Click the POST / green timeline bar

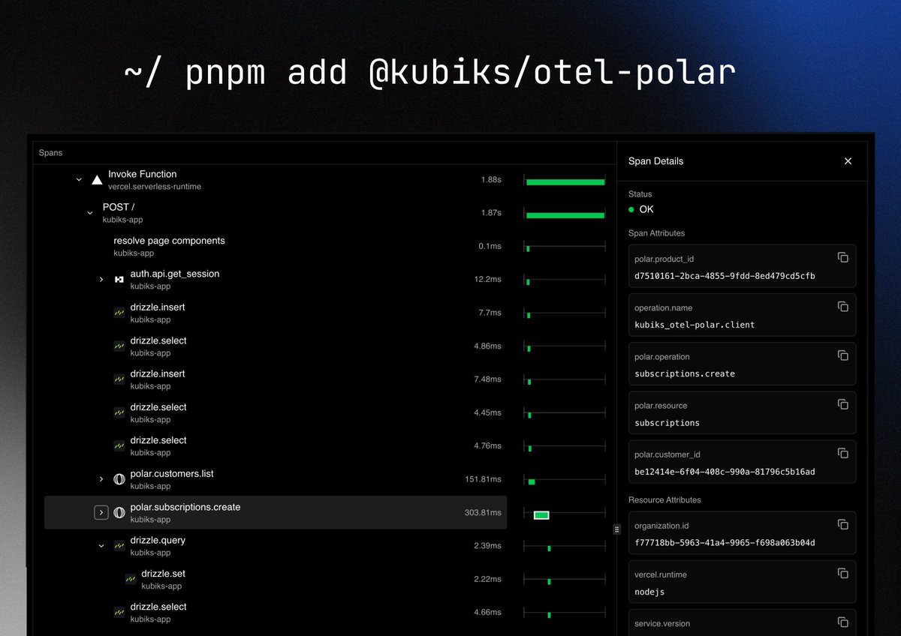pos(565,215)
